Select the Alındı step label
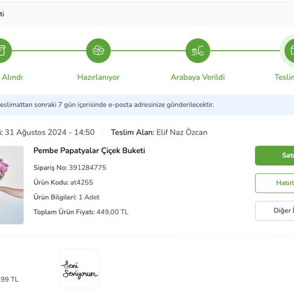 pyautogui.click(x=12, y=77)
